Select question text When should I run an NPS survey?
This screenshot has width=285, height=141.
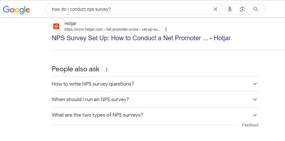coord(90,99)
